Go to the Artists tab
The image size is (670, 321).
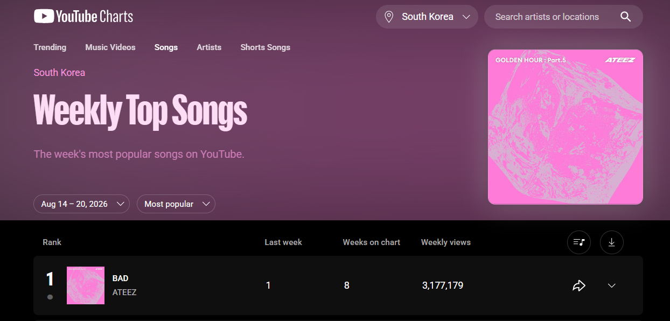tap(209, 47)
